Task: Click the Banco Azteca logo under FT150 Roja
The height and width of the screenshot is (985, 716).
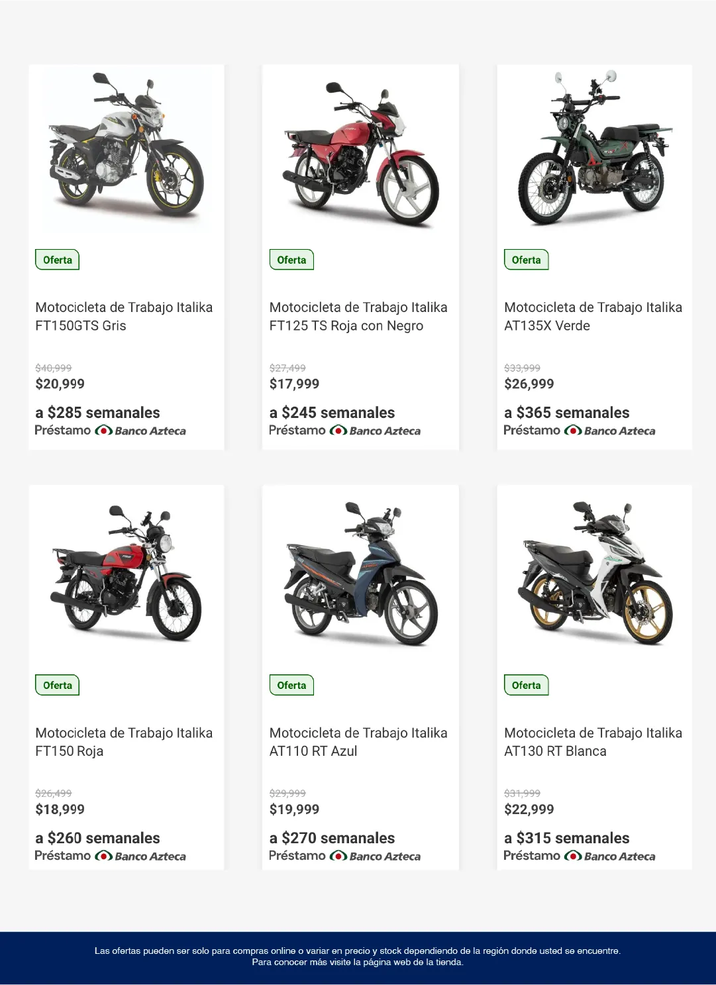Action: tap(140, 856)
